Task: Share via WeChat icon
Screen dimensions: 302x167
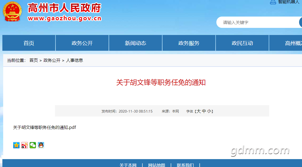Action: point(33,145)
